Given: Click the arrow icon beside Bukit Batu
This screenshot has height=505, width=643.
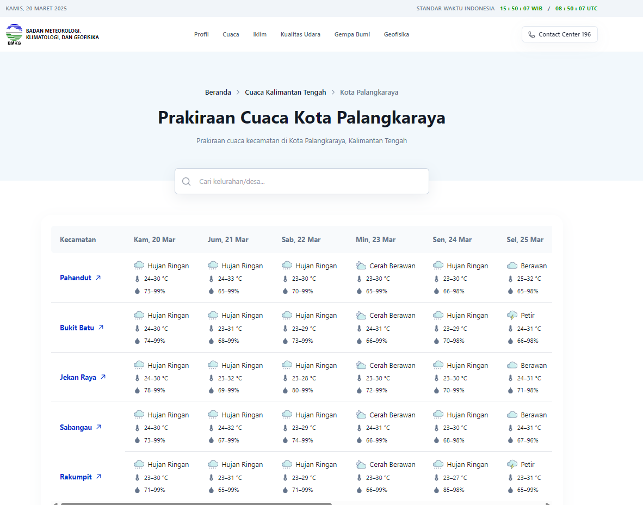Looking at the screenshot, I should pos(101,328).
